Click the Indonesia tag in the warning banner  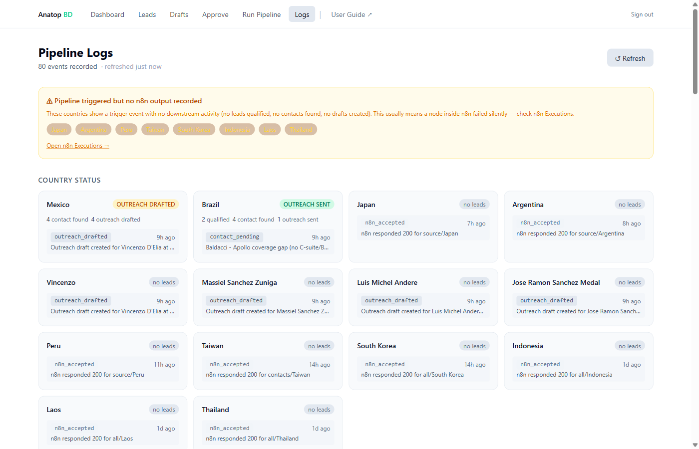(237, 129)
